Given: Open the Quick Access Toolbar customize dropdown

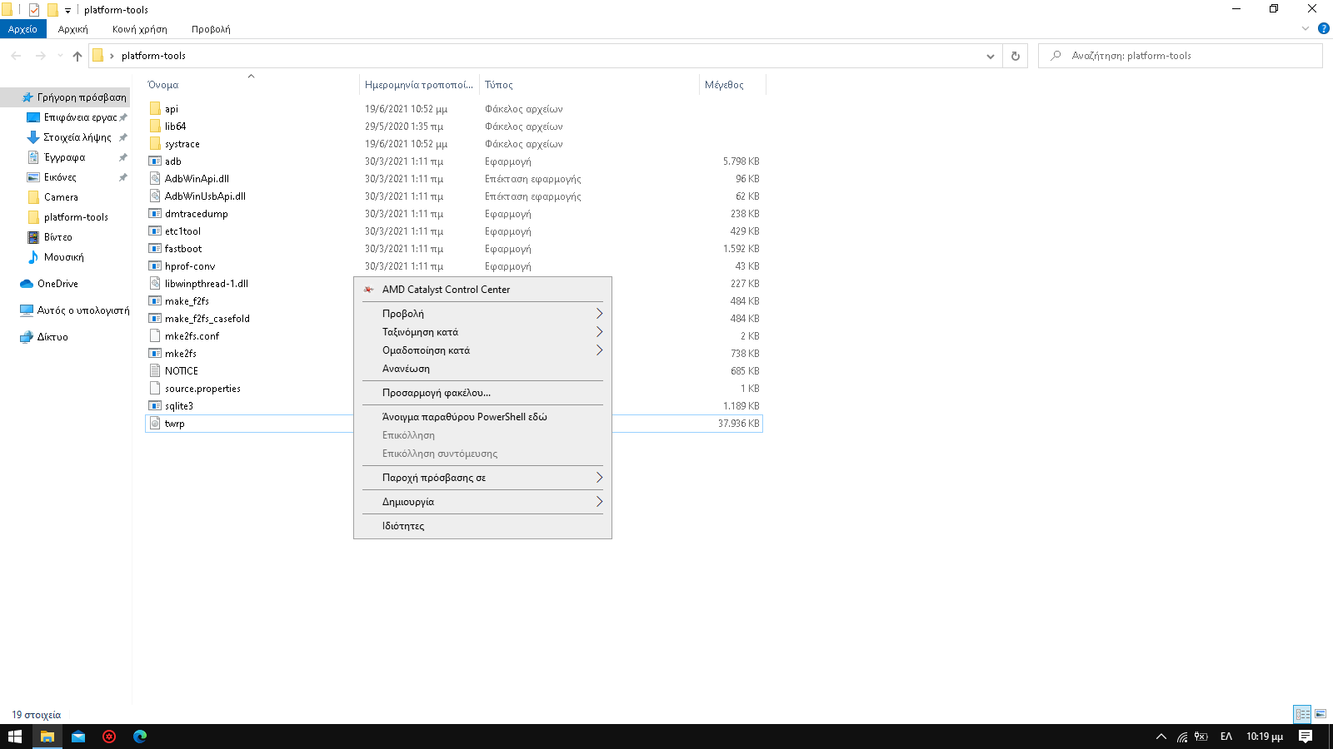Looking at the screenshot, I should (x=68, y=10).
